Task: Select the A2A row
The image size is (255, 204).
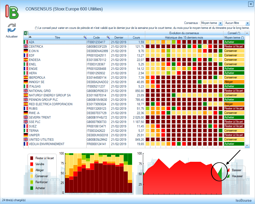Action: coord(134,42)
